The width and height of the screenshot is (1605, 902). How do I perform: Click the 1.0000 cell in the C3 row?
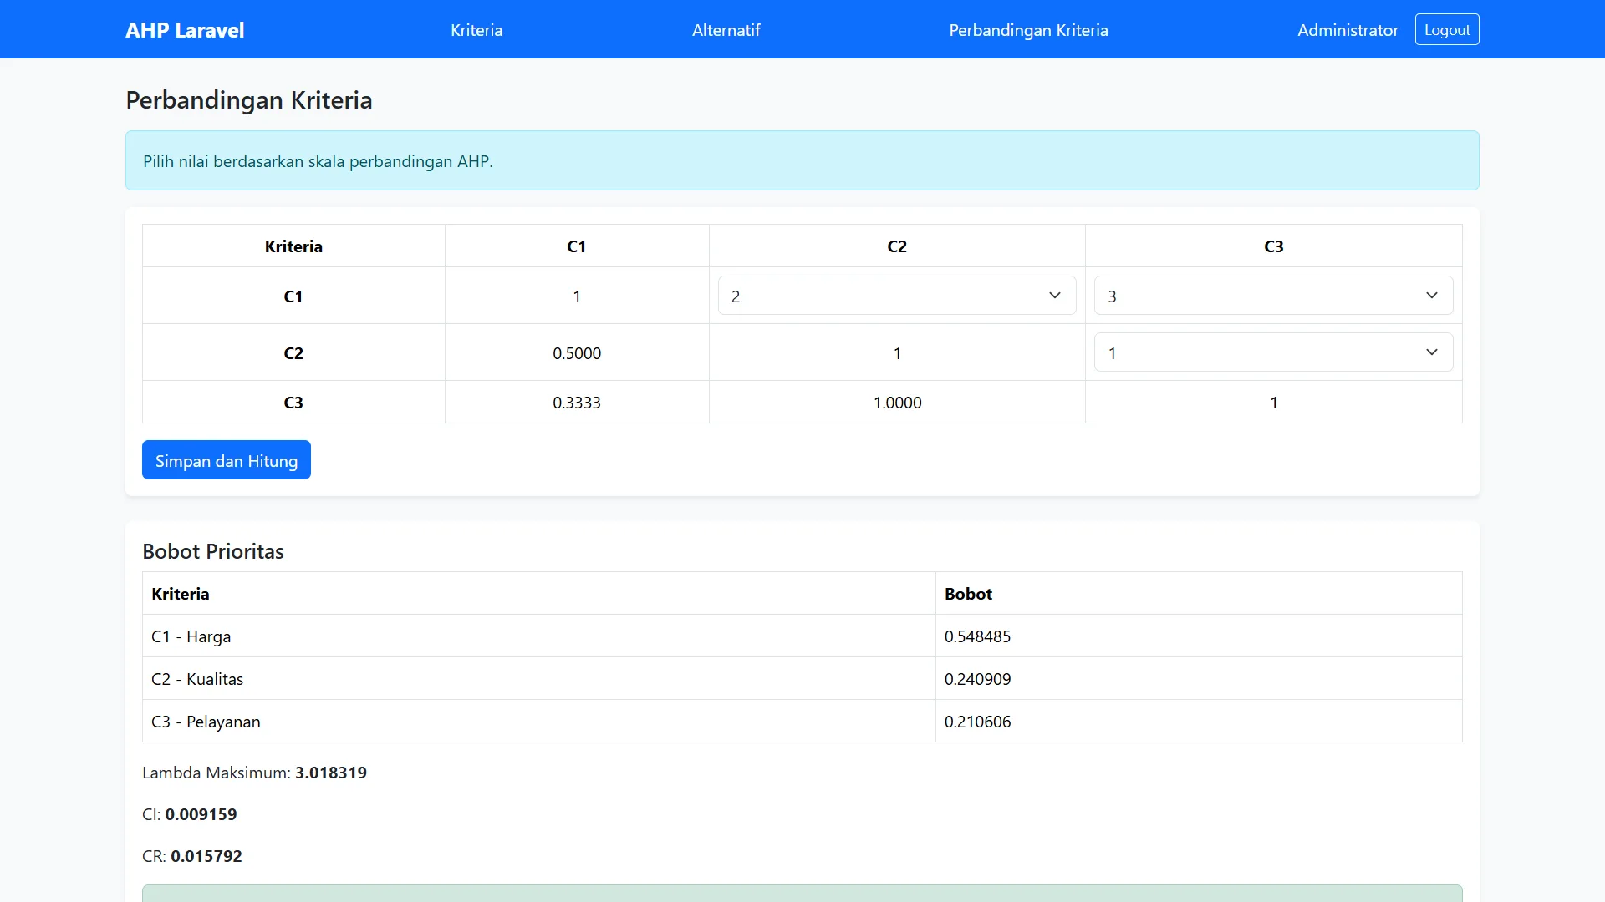coord(897,403)
